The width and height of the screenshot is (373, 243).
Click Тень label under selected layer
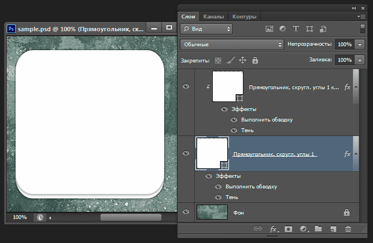pyautogui.click(x=232, y=197)
